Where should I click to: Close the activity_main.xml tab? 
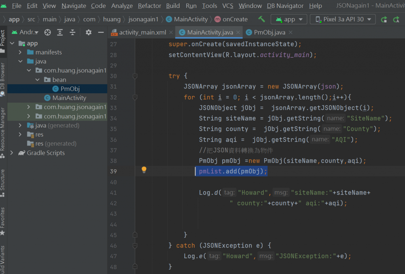click(171, 32)
